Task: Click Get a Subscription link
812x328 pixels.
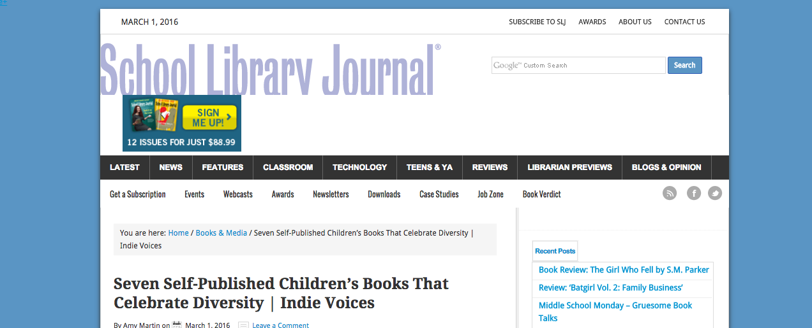Action: (138, 194)
